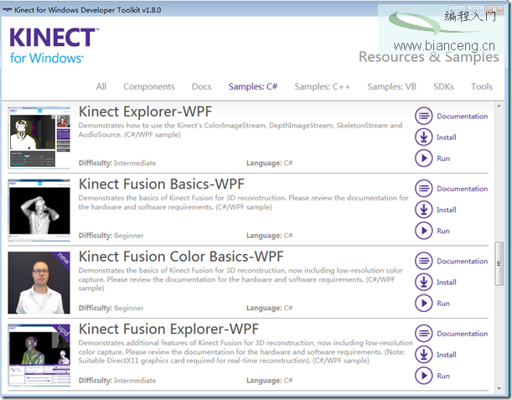
Task: Open the SDKs tab
Action: coord(443,86)
